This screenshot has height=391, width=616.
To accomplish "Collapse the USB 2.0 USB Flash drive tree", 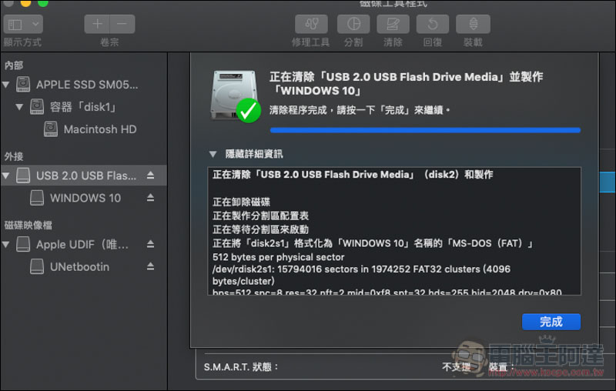I will pos(6,175).
